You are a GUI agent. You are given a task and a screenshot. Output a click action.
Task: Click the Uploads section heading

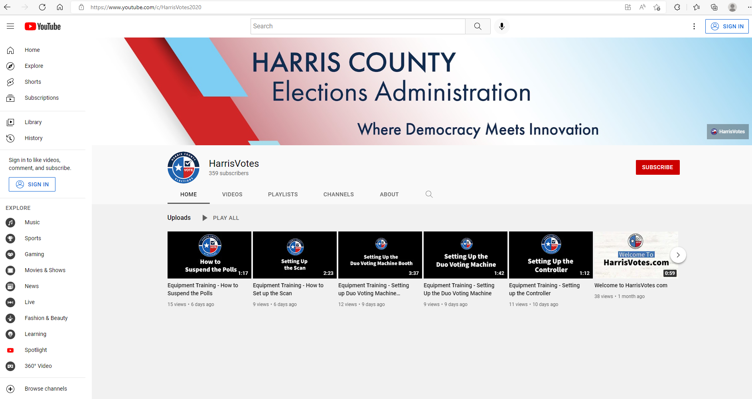point(179,217)
